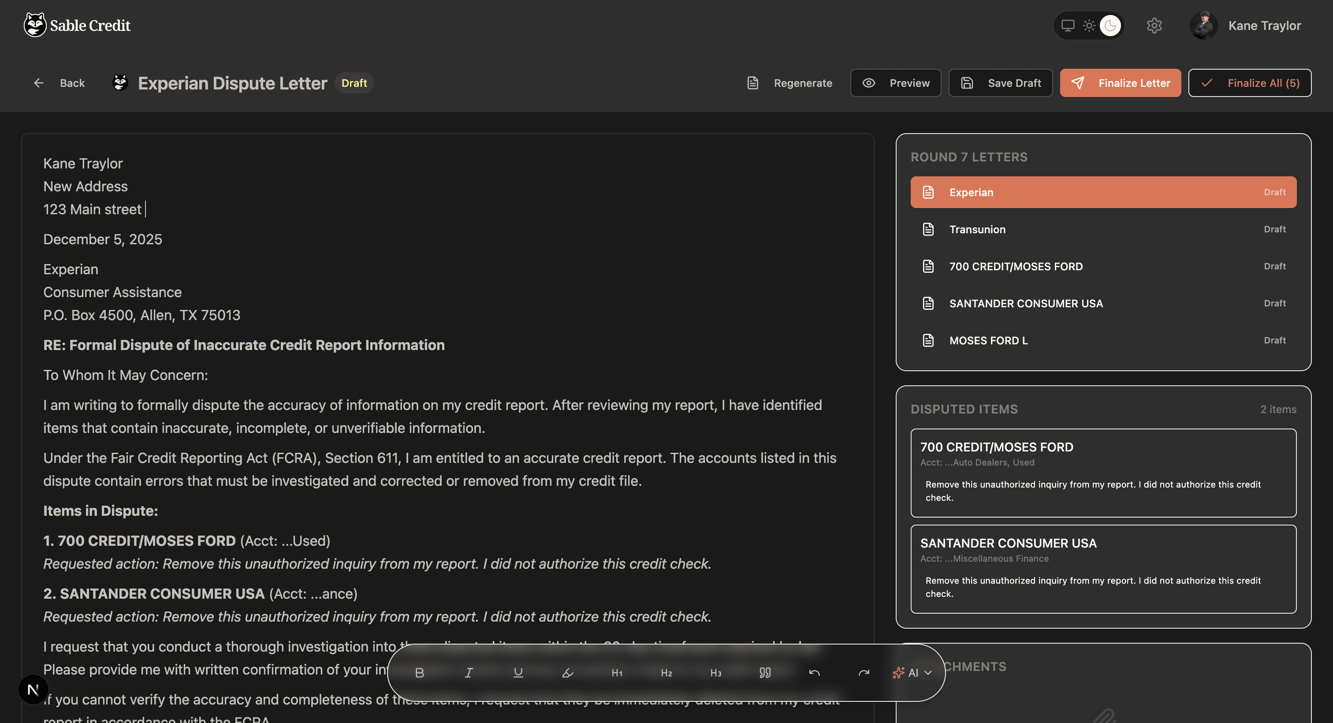The height and width of the screenshot is (723, 1333).
Task: Select system theme monitor toggle
Action: (x=1068, y=26)
